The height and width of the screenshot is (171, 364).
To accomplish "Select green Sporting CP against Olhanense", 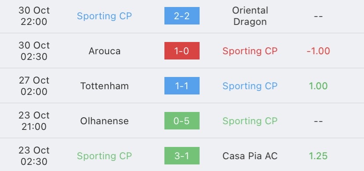I will (250, 121).
